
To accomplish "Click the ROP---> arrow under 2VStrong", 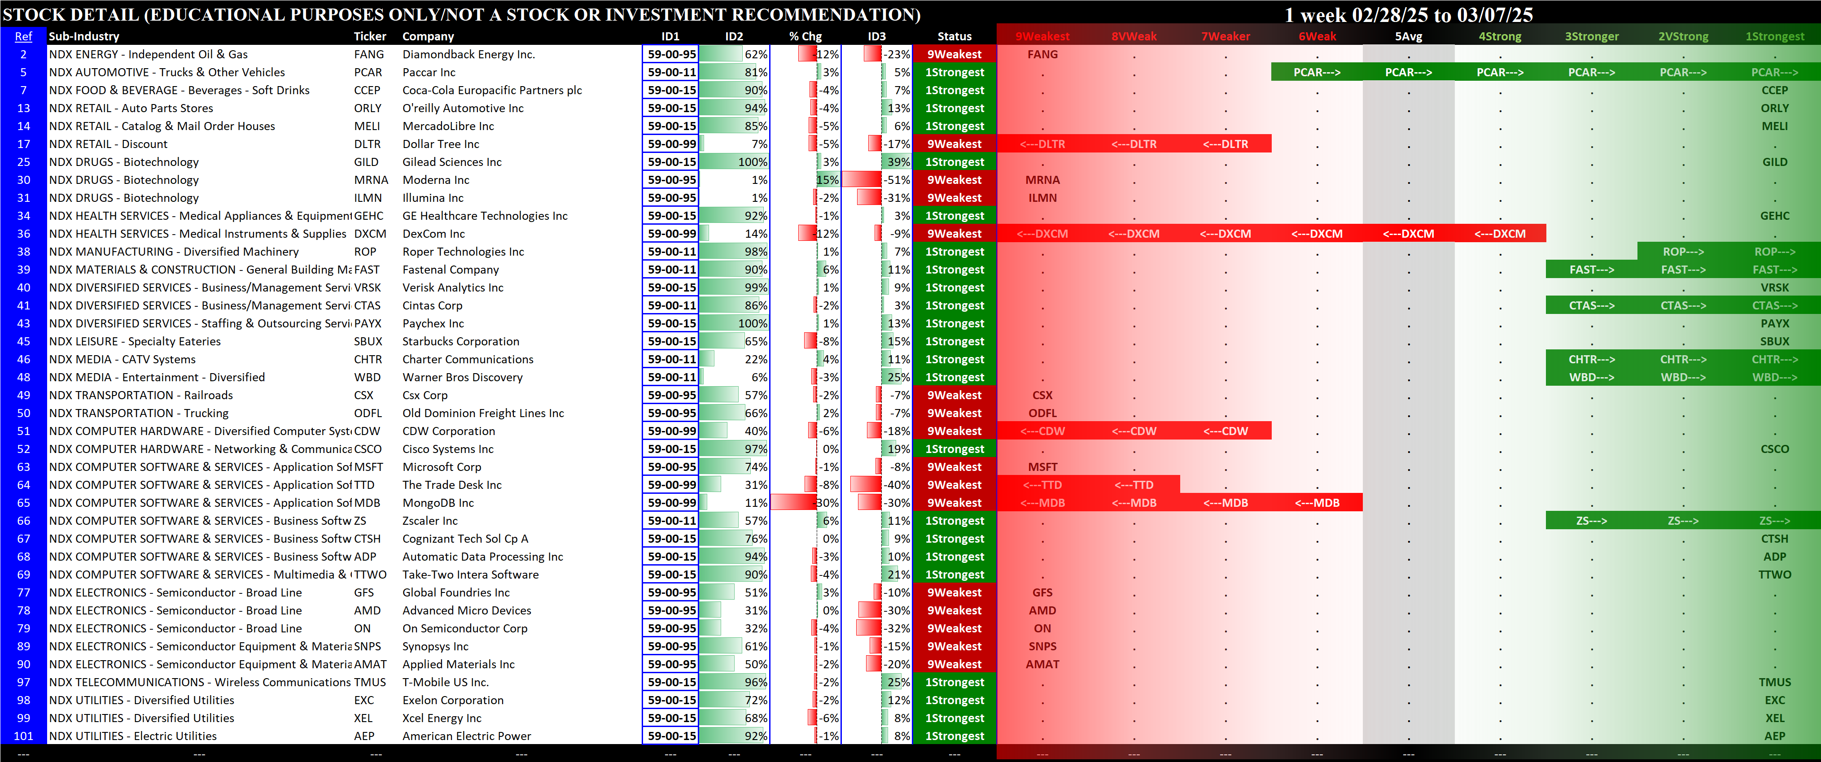I will (1682, 252).
